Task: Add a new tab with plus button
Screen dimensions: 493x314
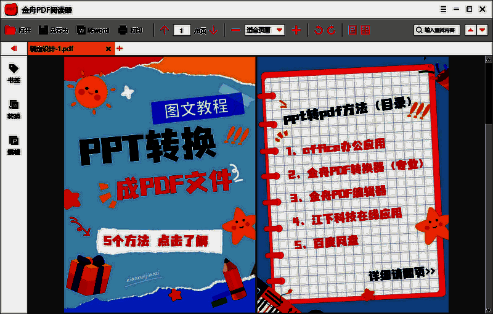Action: click(120, 49)
